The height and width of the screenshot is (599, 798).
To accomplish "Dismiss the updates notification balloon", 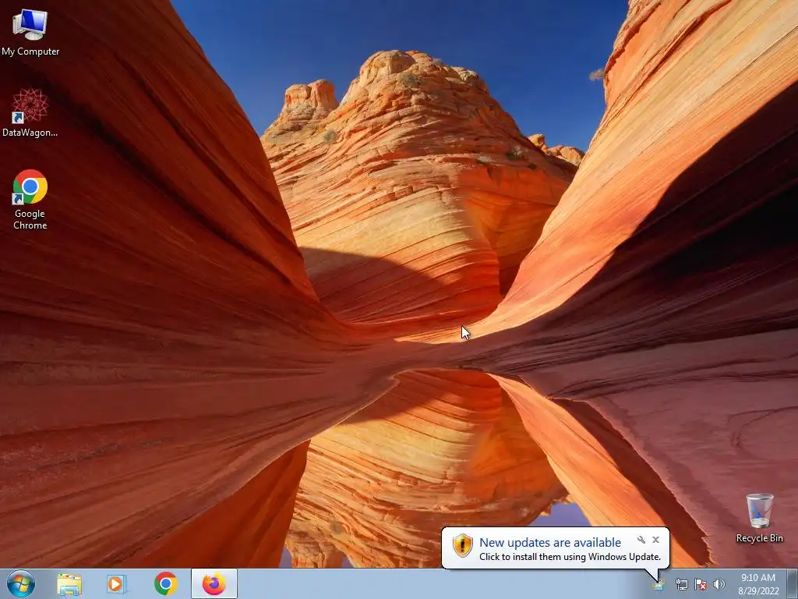I will [656, 540].
